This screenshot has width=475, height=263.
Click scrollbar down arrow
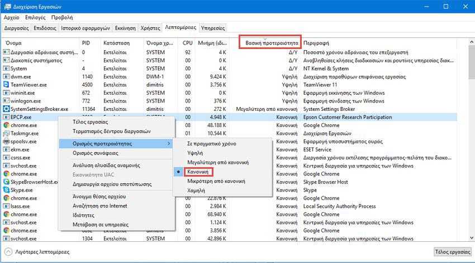pyautogui.click(x=471, y=238)
